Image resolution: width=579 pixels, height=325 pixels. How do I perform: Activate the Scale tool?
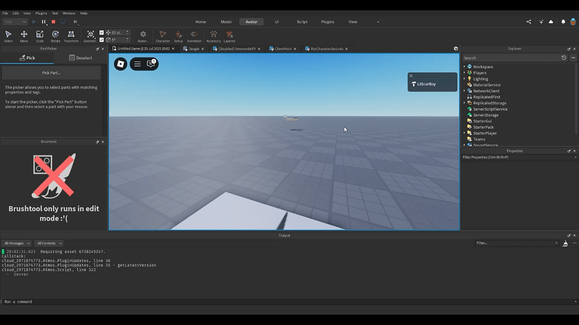[40, 36]
